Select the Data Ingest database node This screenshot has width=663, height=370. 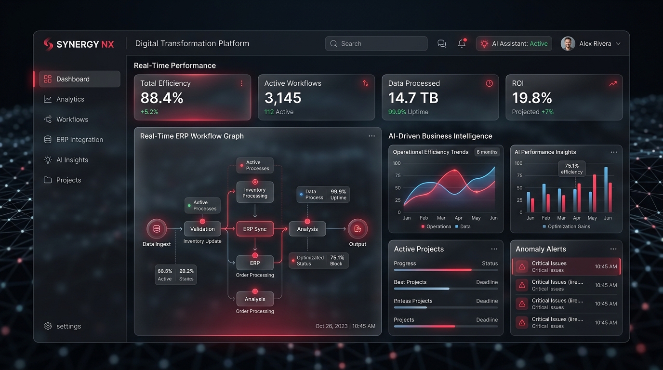pyautogui.click(x=157, y=229)
